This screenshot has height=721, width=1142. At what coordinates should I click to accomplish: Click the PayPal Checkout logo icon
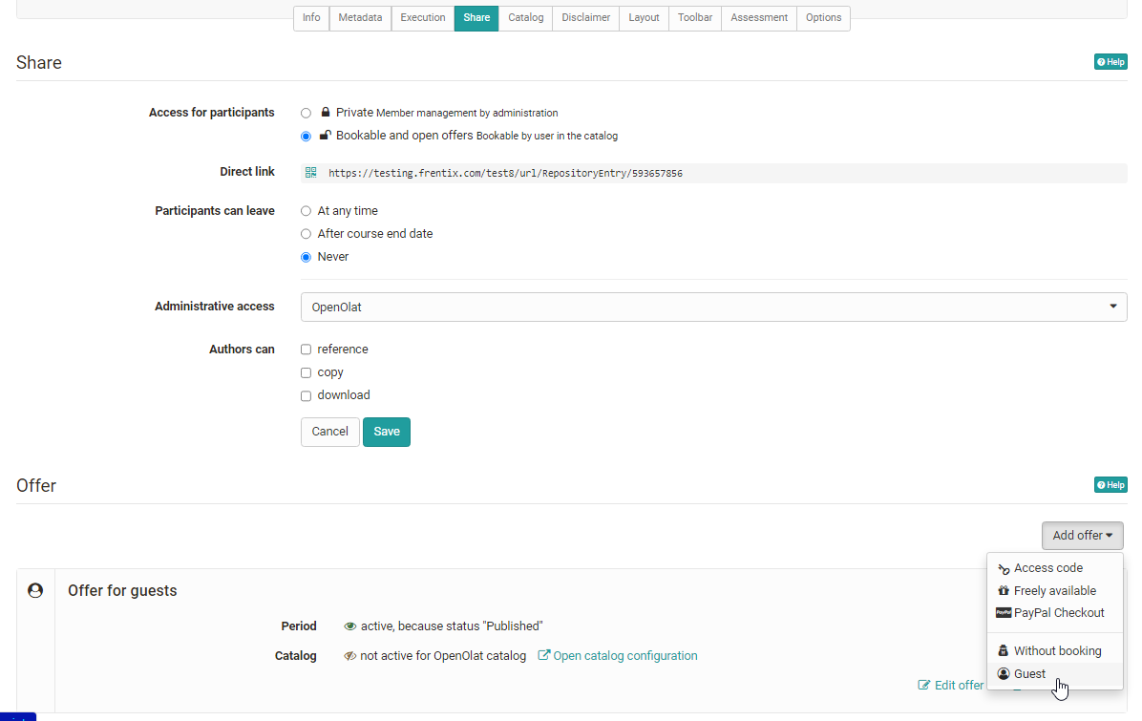(x=1003, y=613)
